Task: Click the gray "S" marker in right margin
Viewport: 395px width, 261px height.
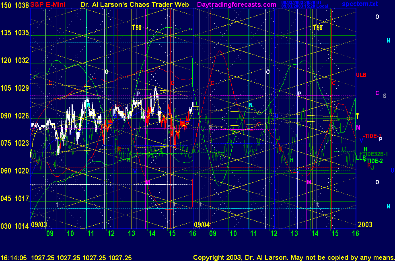Action: coord(385,96)
